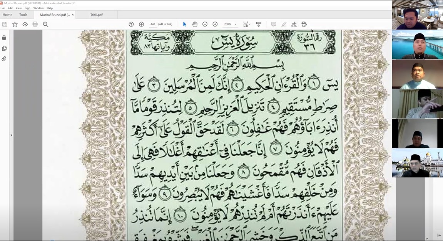Open the find text magnifier
This screenshot has height=241, width=443.
(x=45, y=24)
